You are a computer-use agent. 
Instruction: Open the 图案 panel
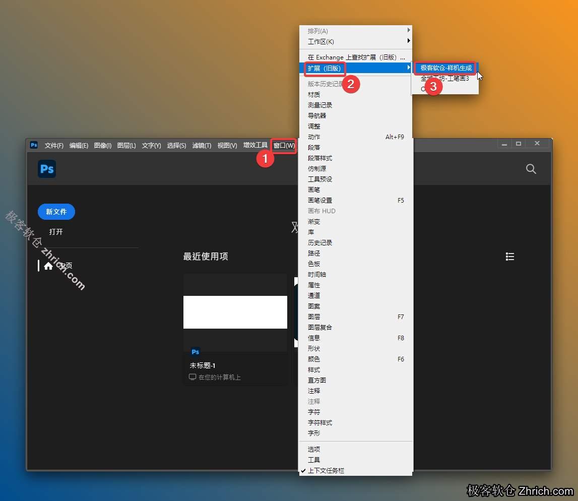(x=356, y=306)
